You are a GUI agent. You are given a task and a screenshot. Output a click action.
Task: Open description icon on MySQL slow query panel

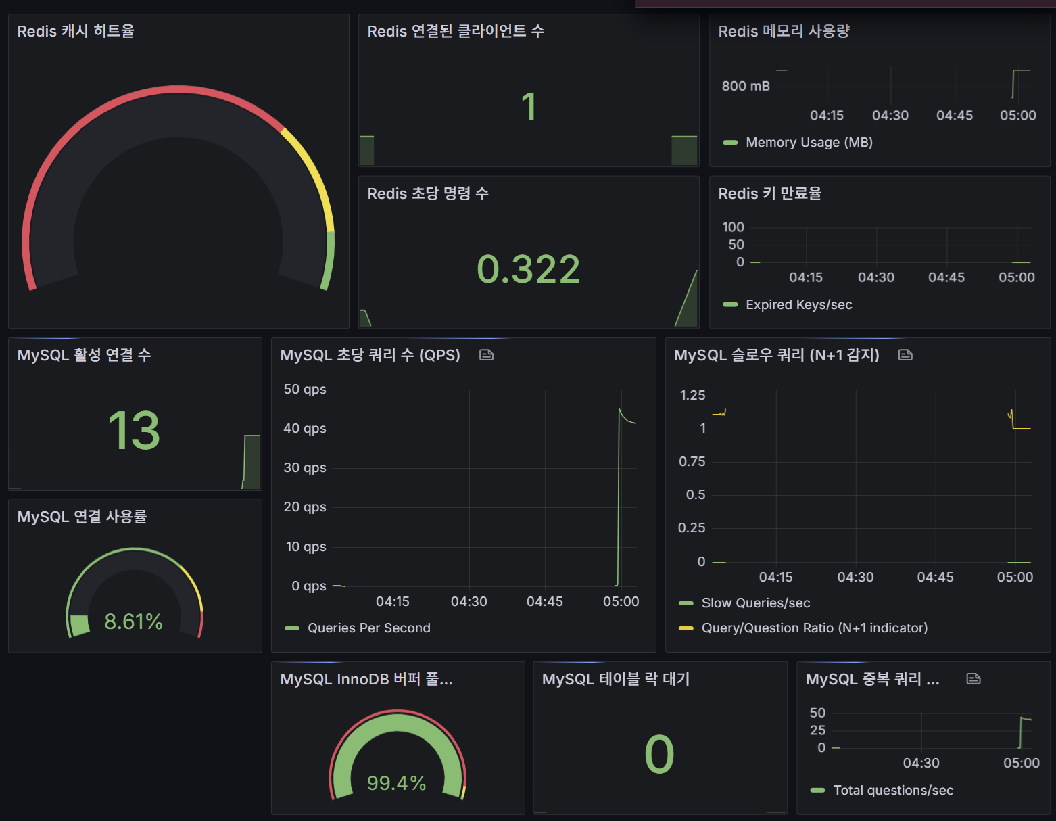905,355
